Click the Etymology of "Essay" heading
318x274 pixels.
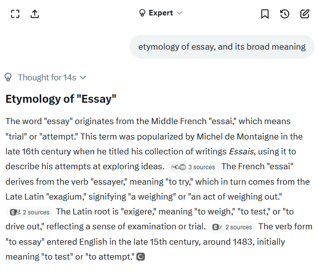tap(61, 99)
